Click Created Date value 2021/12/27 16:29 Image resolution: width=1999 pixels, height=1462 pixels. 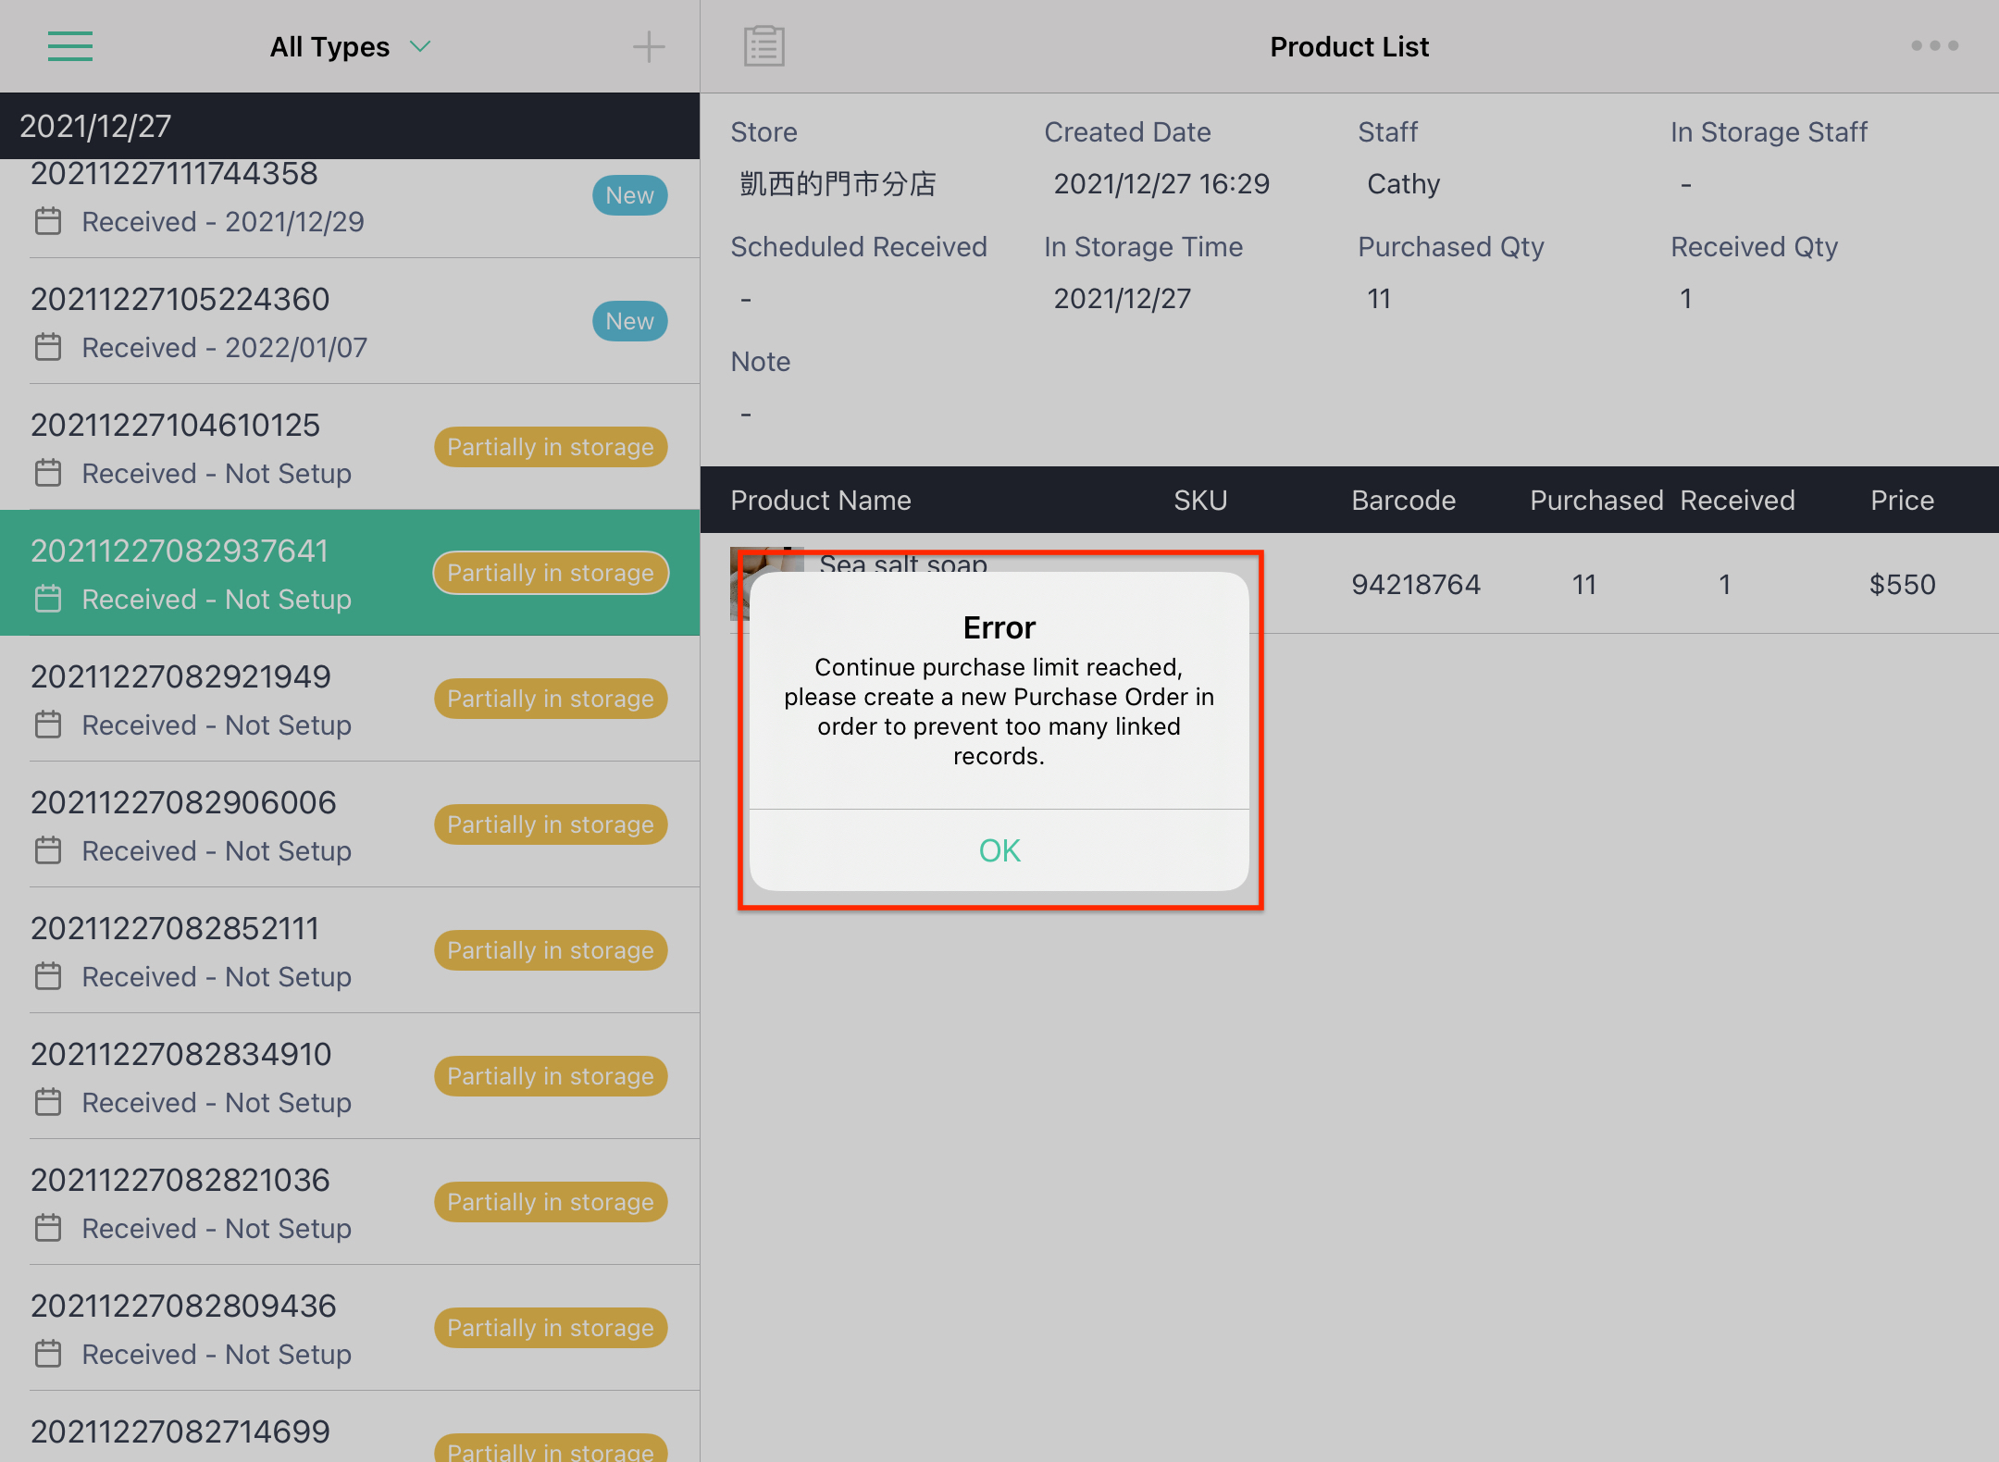coord(1161,183)
